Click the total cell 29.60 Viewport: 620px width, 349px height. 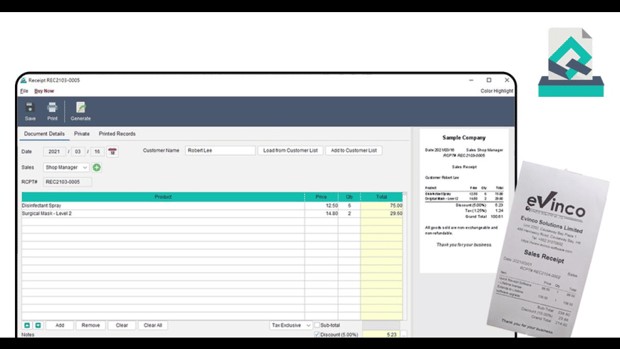(381, 214)
